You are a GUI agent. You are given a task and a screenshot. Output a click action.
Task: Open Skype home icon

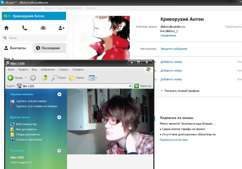click(6, 28)
